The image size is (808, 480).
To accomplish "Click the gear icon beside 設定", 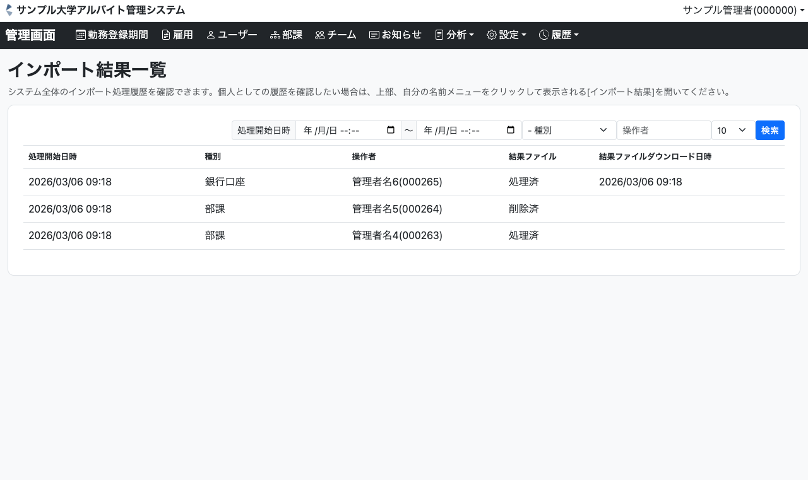I will [x=492, y=35].
